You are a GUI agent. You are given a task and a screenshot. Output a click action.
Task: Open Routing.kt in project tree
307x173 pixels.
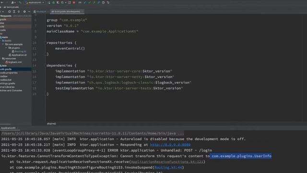(x=19, y=51)
